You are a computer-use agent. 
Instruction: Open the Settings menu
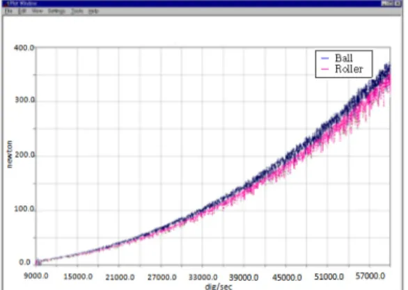pyautogui.click(x=56, y=11)
